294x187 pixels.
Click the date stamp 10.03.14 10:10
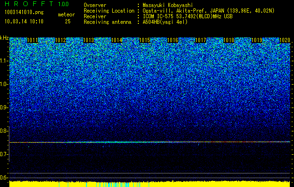click(x=24, y=22)
